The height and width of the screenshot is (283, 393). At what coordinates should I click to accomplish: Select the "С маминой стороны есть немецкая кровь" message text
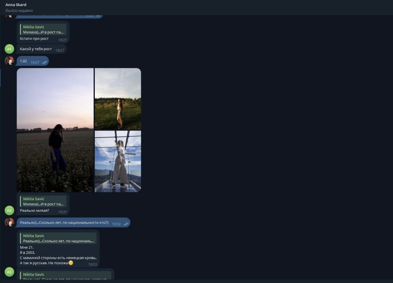[x=58, y=258]
